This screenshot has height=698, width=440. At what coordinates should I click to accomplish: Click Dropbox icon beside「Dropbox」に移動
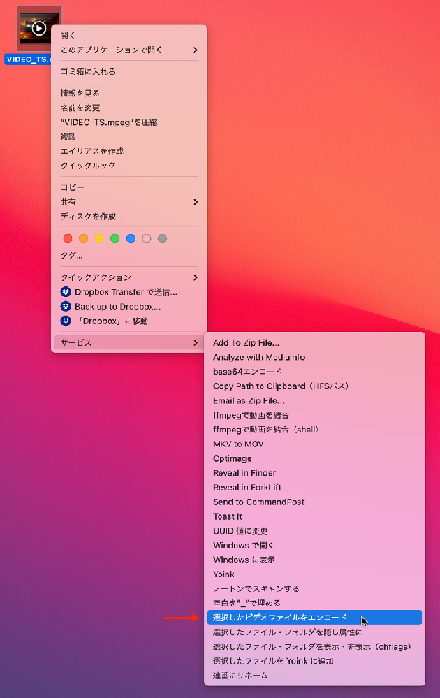tap(66, 321)
